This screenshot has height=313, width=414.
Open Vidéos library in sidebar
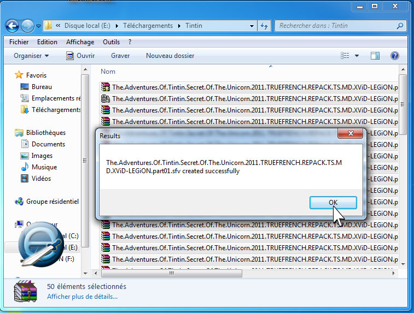coord(41,179)
